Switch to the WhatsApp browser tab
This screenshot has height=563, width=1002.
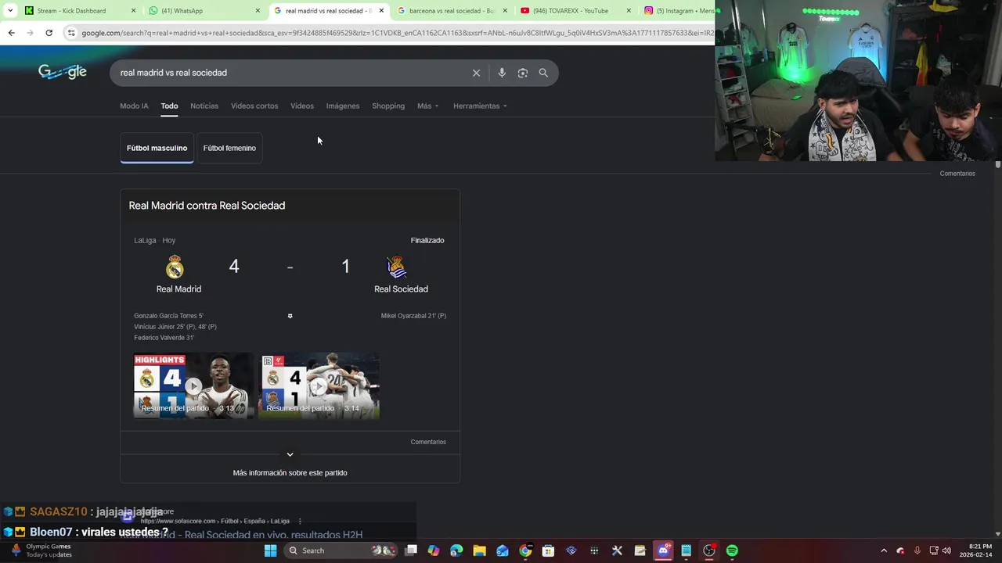tap(204, 11)
